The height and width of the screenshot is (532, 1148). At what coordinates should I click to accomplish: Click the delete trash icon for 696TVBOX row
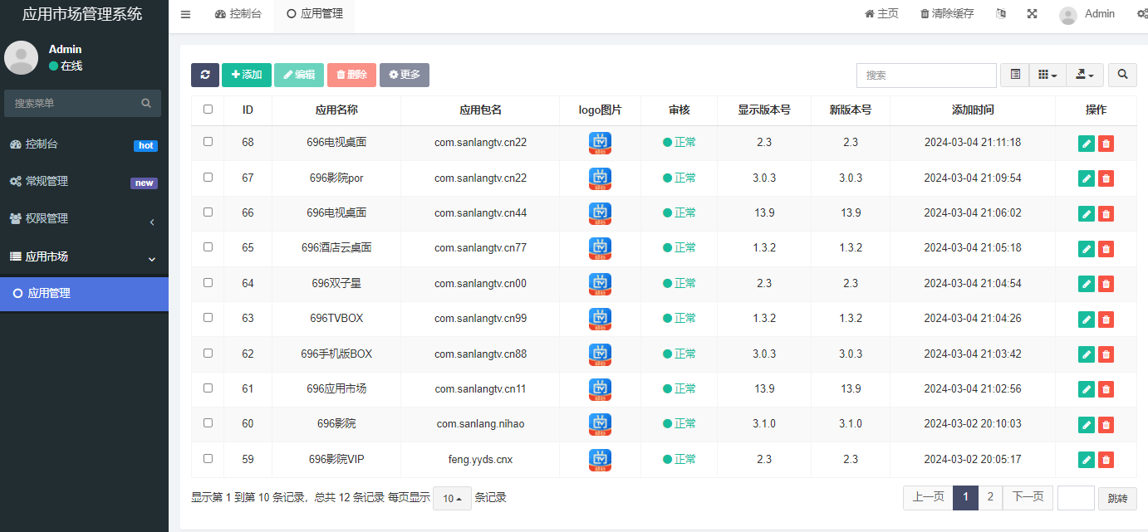pos(1106,319)
